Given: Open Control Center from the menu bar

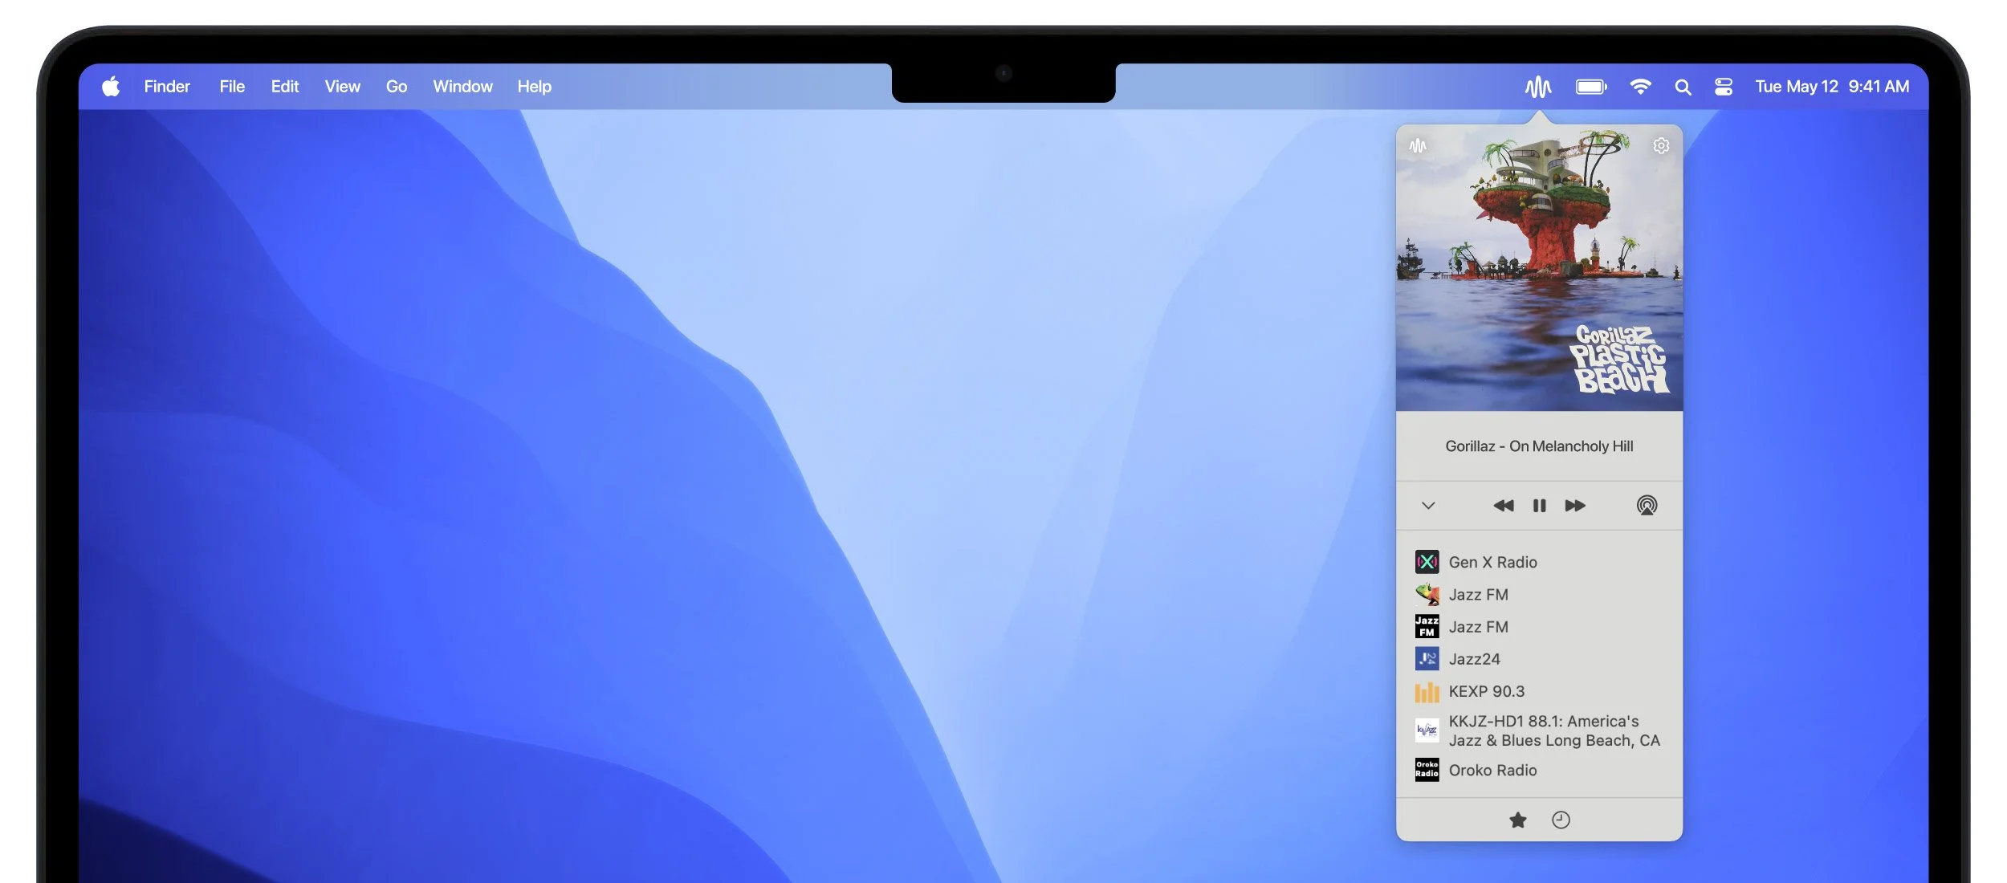Looking at the screenshot, I should [1723, 86].
